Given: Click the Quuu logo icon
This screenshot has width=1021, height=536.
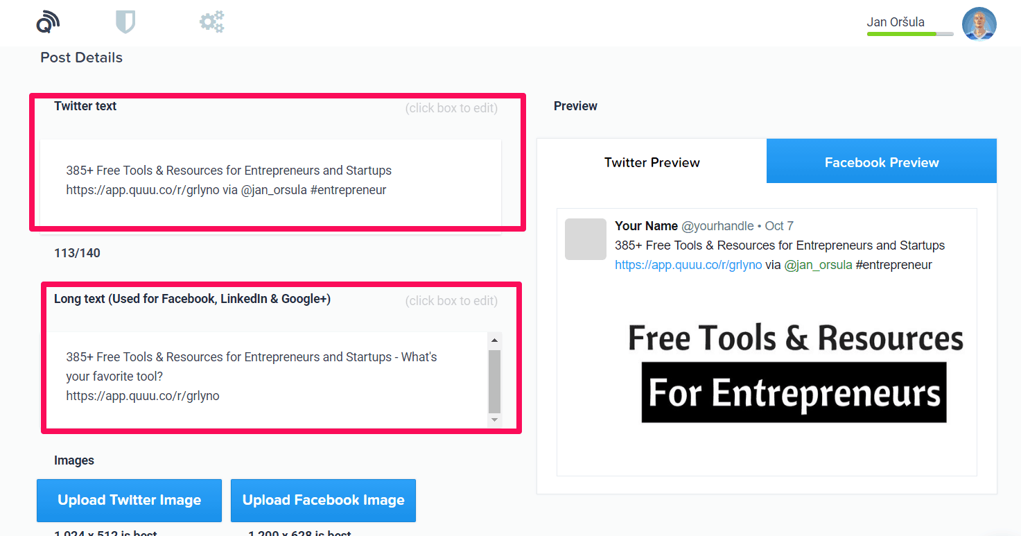Looking at the screenshot, I should (48, 23).
